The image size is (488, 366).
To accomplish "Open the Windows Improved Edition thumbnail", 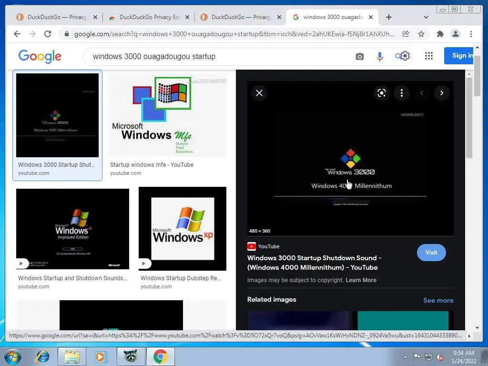I will coord(72,228).
